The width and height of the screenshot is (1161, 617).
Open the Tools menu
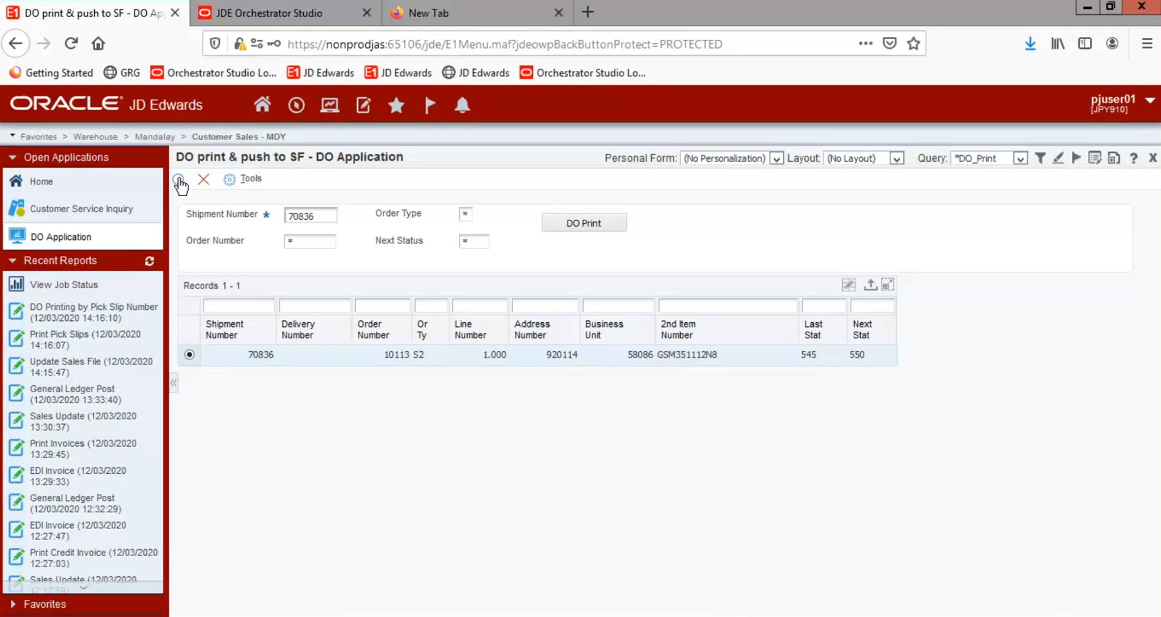pos(250,179)
